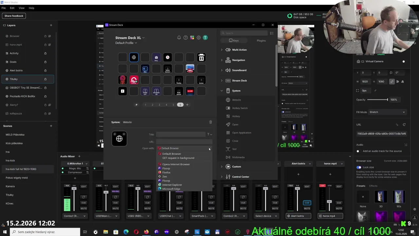The image size is (419, 236).
Task: Add a new scene with plus icon
Action: (51, 126)
